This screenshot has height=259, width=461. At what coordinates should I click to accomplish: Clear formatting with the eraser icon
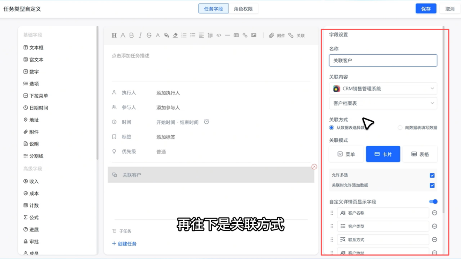coord(175,35)
